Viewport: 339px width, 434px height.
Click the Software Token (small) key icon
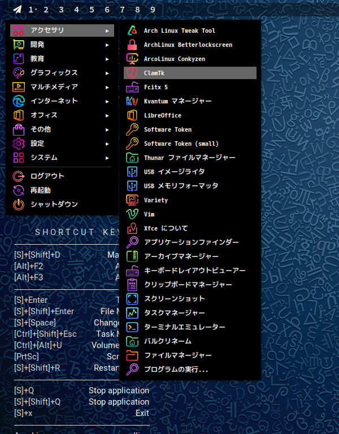pyautogui.click(x=132, y=144)
